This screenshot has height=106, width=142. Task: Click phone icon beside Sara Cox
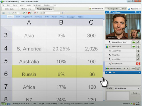(110, 55)
